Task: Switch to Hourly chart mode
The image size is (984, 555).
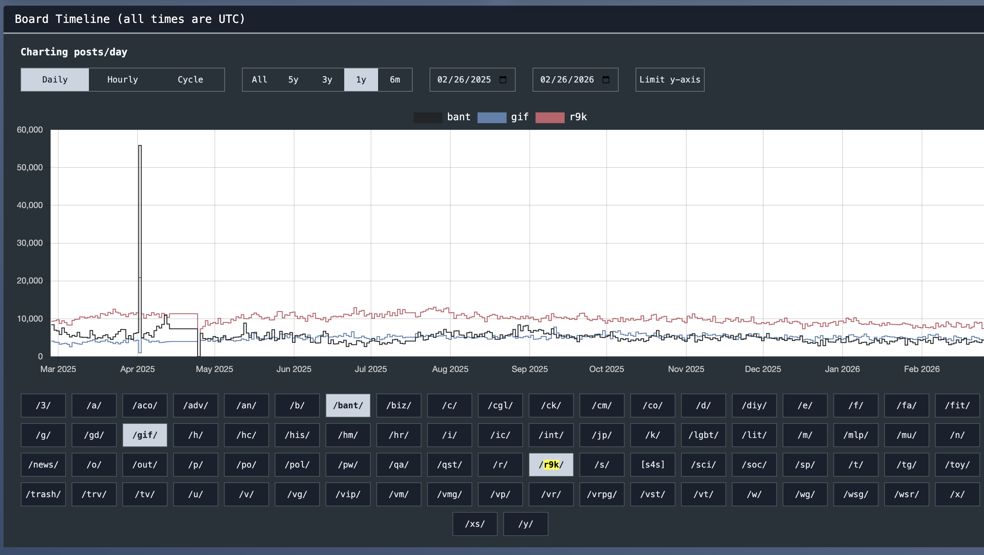Action: tap(123, 79)
